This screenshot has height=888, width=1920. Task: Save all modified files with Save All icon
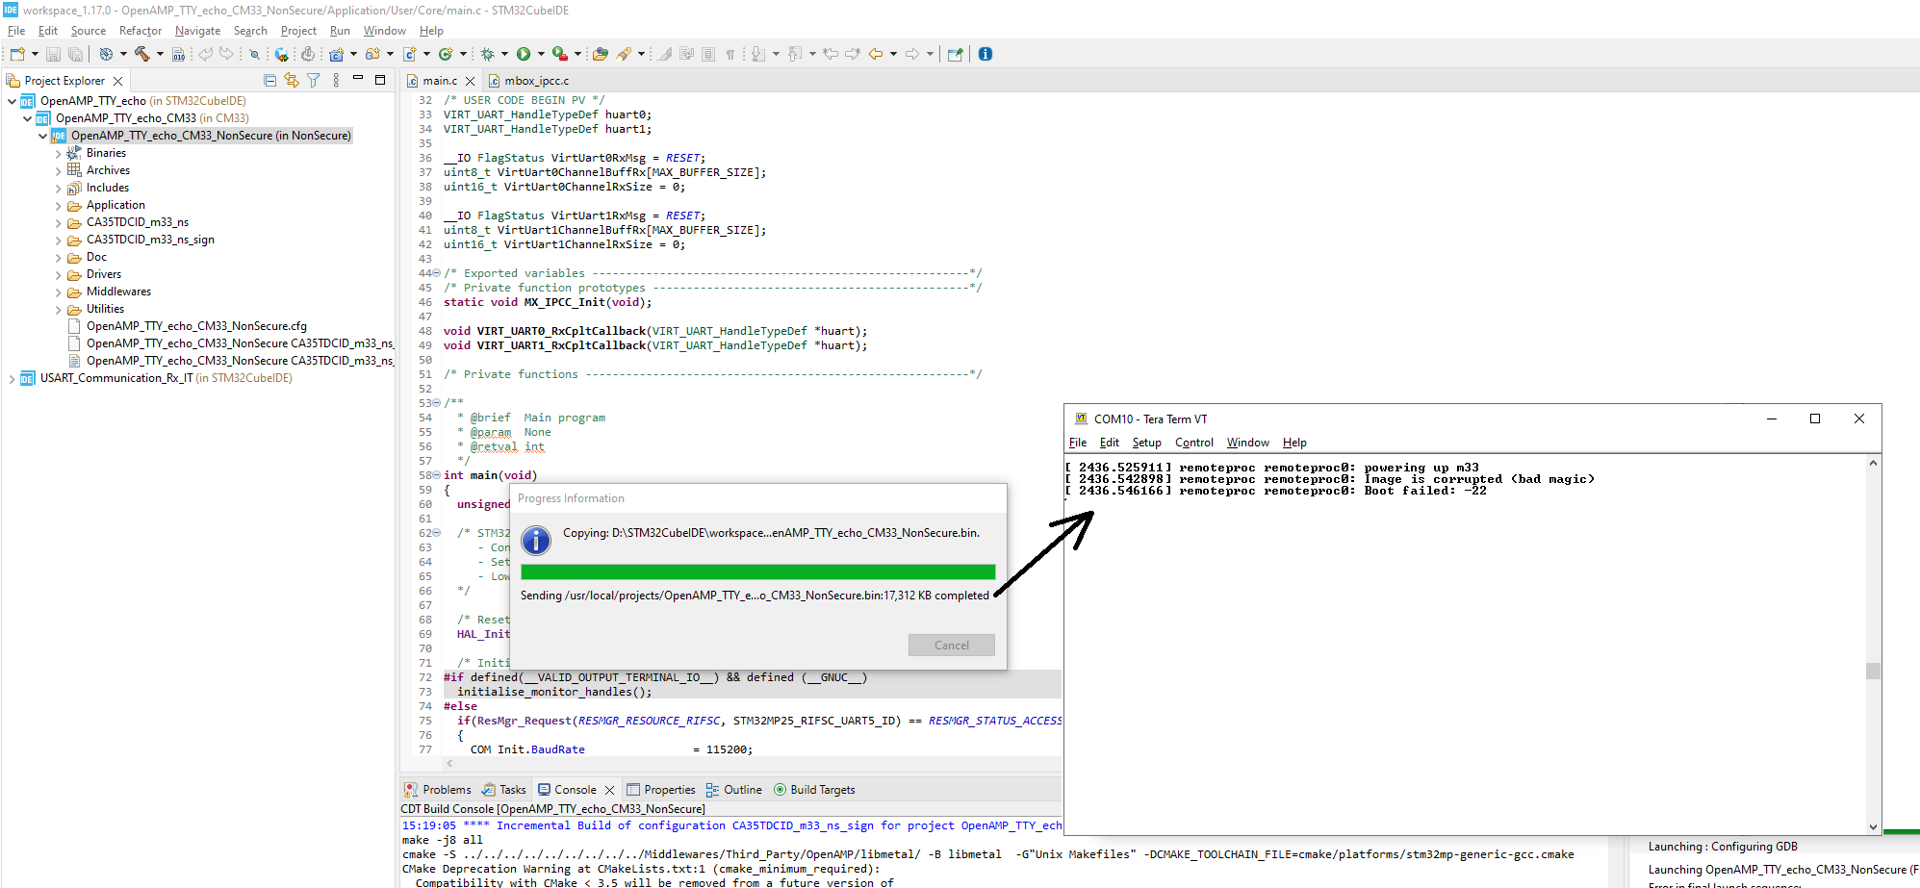75,54
